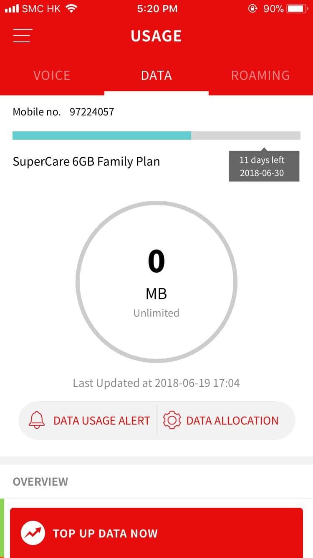Tap the 11 days left tooltip
313x558 pixels.
point(264,166)
